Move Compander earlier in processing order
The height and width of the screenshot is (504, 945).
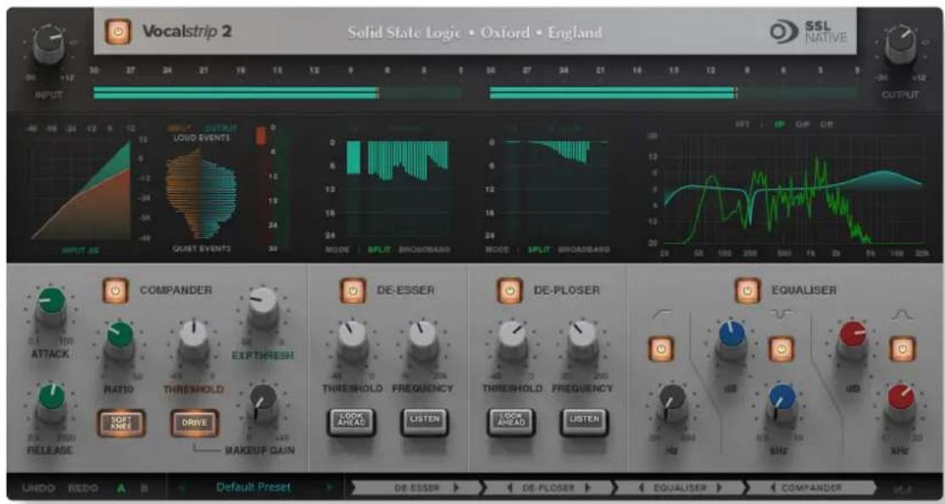(773, 488)
